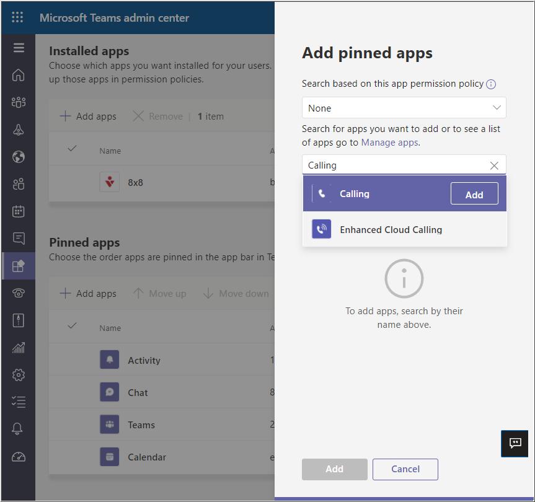Screen dimensions: 535x502
Task: Select the 8x8 app name
Action: click(x=136, y=183)
